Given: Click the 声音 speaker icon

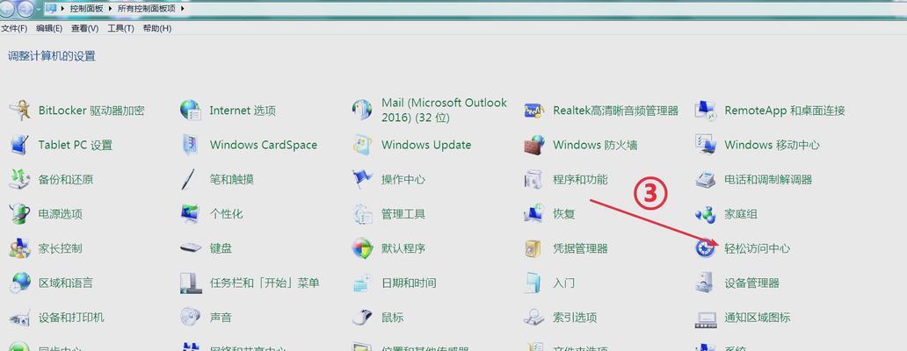Looking at the screenshot, I should (191, 317).
